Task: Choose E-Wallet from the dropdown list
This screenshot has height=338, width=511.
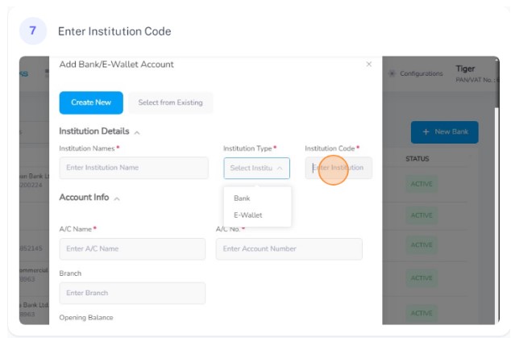Action: pos(247,215)
